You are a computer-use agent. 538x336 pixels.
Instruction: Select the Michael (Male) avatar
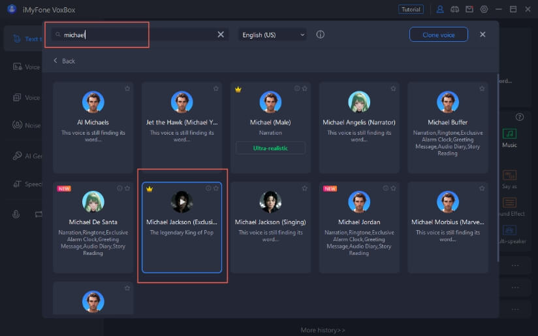coord(270,102)
